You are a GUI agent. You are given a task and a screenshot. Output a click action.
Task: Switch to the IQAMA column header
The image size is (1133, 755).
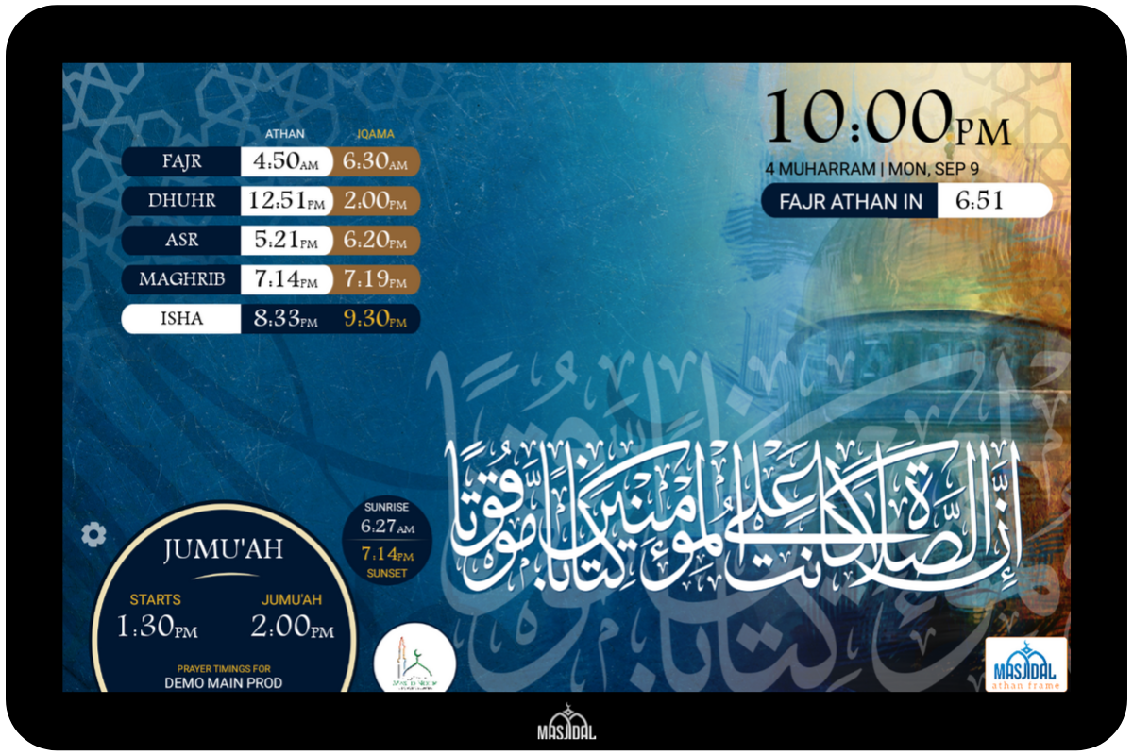click(x=375, y=133)
